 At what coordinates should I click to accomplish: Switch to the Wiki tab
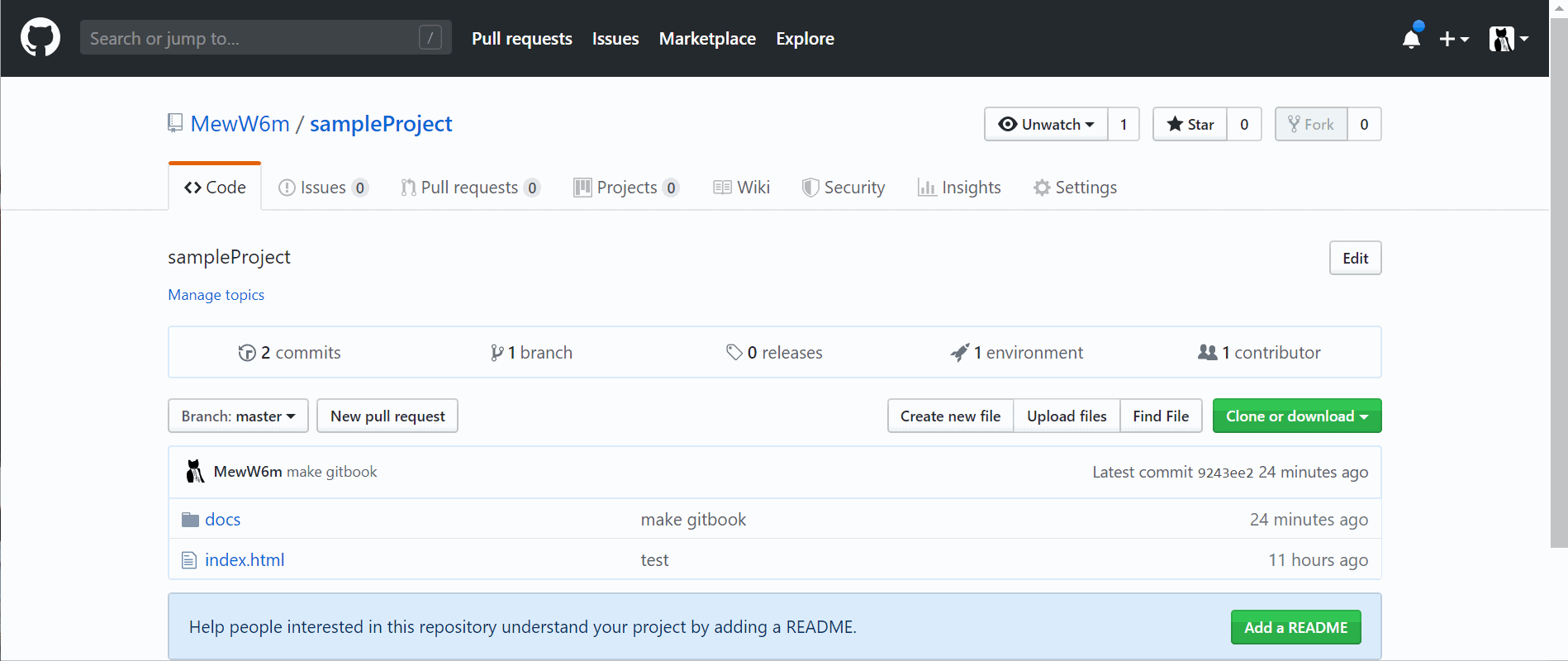pyautogui.click(x=742, y=188)
